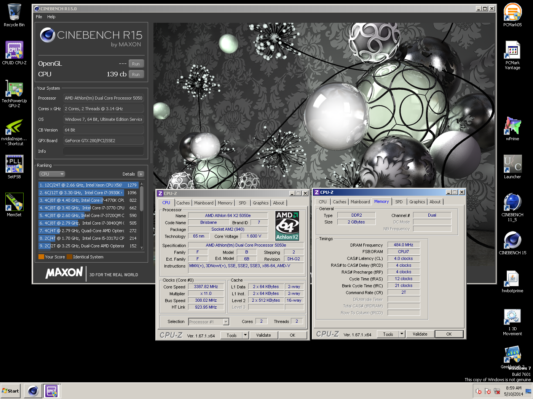
Task: Open the Ranking CPU dropdown
Action: coord(52,174)
